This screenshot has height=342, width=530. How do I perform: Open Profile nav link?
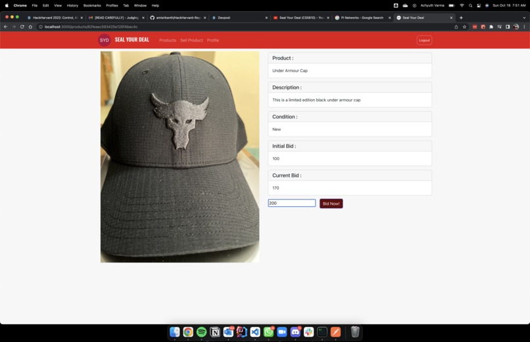point(212,40)
